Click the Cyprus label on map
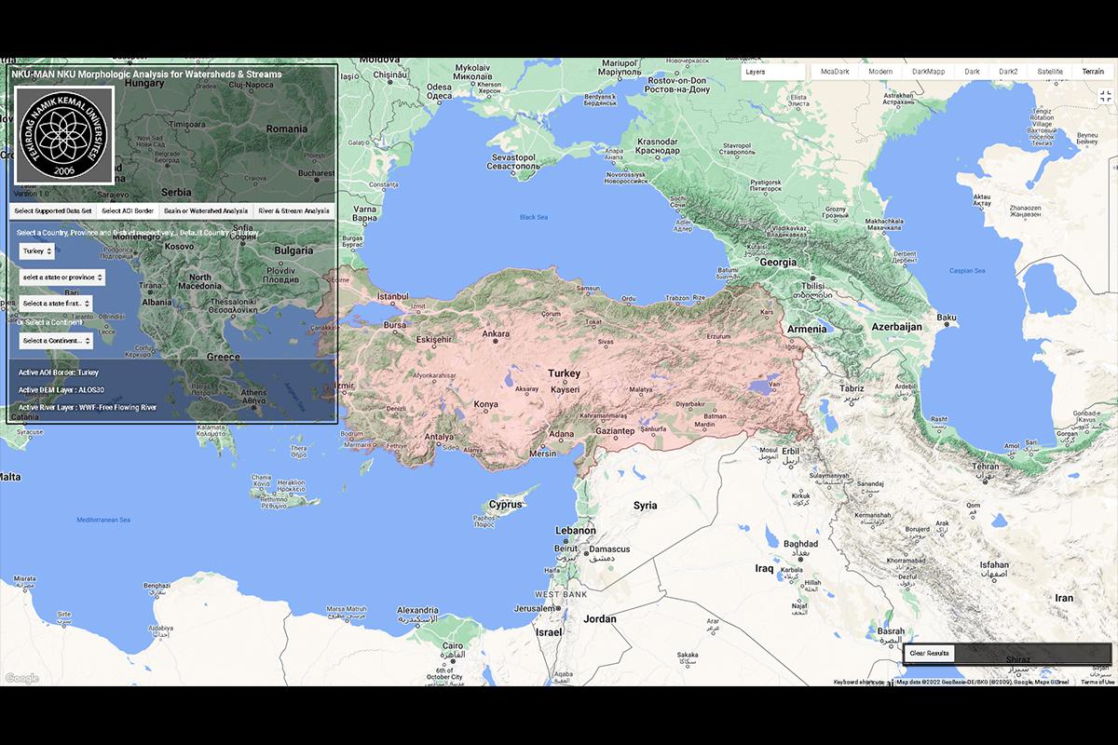The image size is (1118, 745). point(507,505)
